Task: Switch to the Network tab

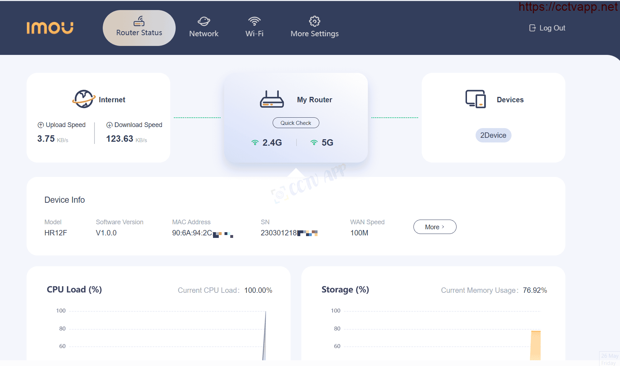Action: click(x=204, y=27)
